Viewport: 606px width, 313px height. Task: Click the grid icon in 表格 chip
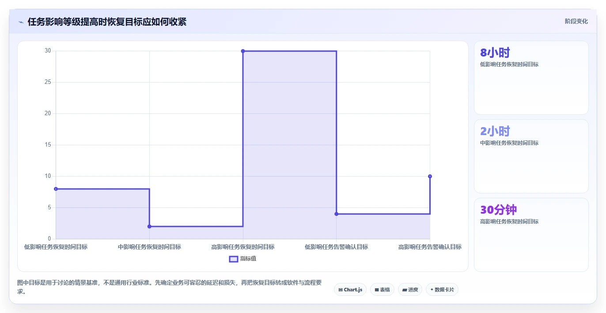(x=377, y=290)
